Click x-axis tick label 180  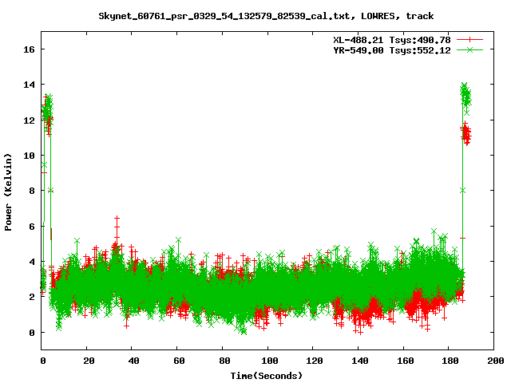[x=450, y=361]
